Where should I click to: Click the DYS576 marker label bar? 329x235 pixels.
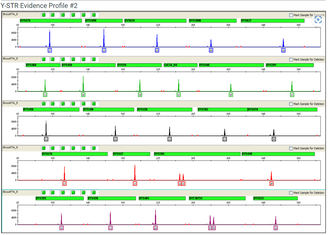51,21
